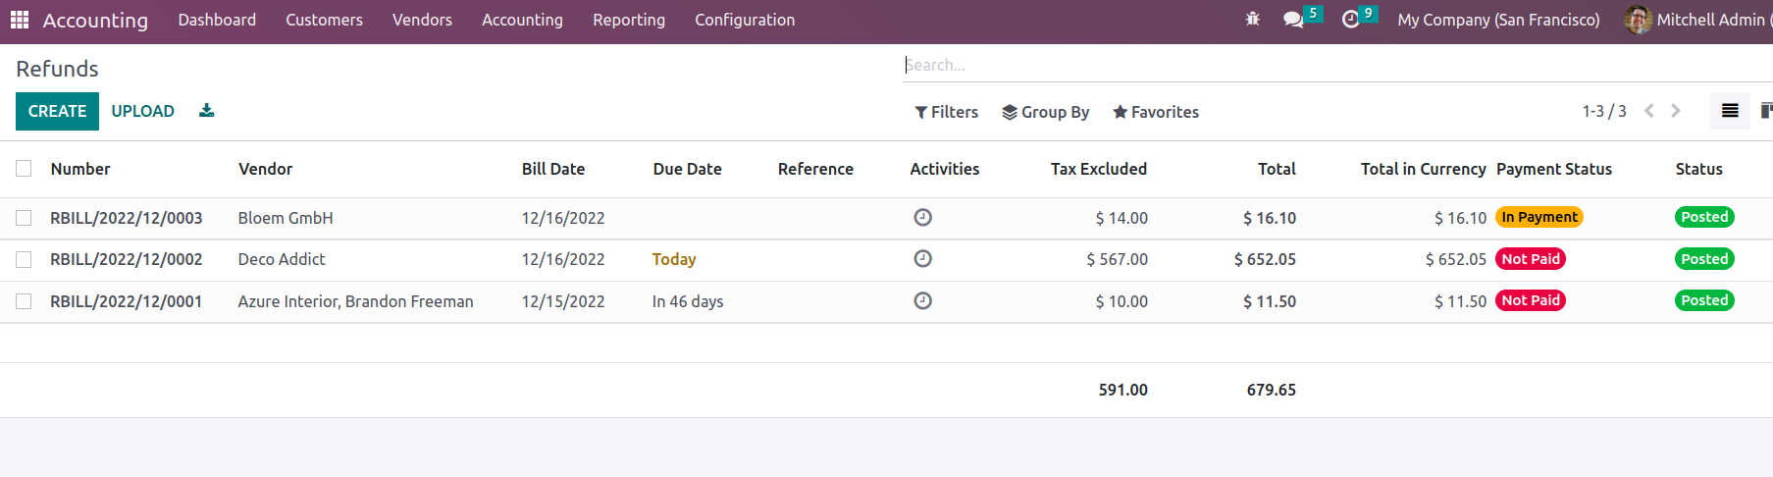Click the download import icon beside Upload

[x=206, y=111]
